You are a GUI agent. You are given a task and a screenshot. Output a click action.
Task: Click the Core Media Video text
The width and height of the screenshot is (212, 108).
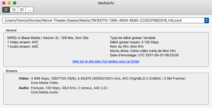point(44,83)
